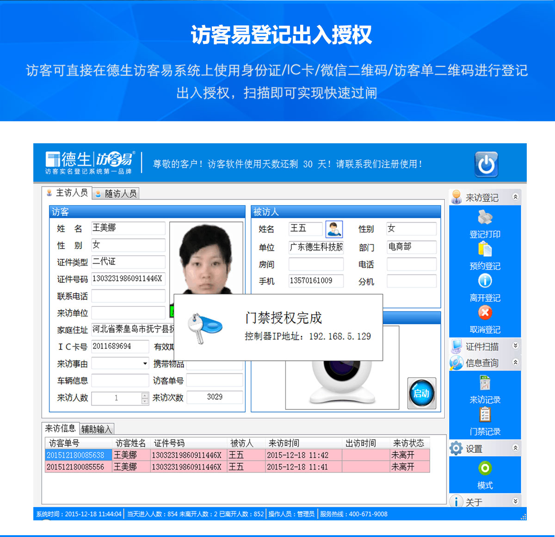Expand the 证件扫描 sidebar section
Image resolution: width=555 pixels, height=537 pixels.
(515, 346)
